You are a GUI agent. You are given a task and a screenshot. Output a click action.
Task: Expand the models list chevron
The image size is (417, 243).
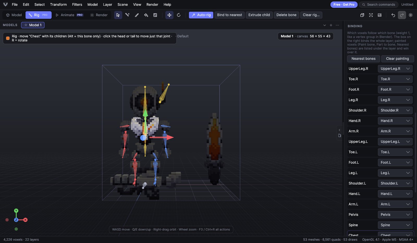click(x=324, y=25)
